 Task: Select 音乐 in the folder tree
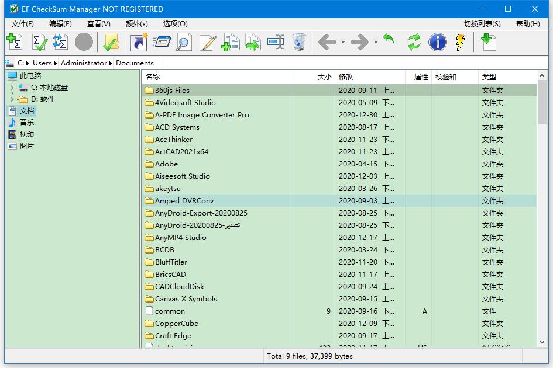[x=27, y=123]
